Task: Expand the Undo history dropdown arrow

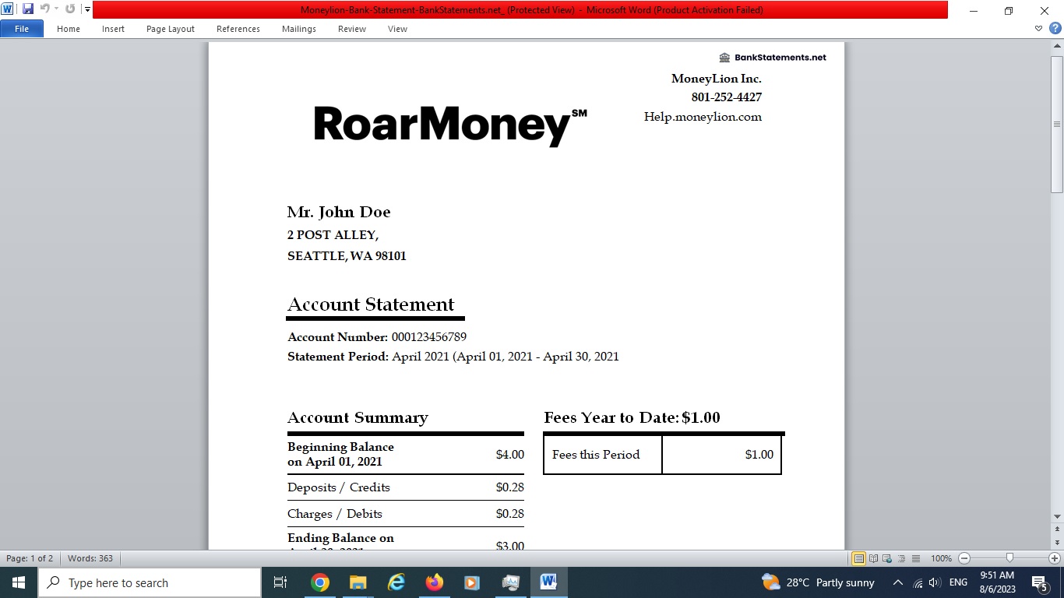Action: (56, 9)
